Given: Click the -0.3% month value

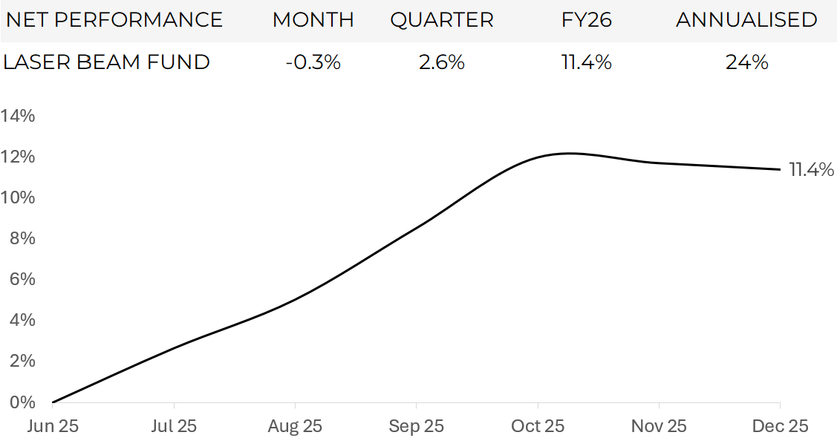Looking at the screenshot, I should [x=313, y=62].
